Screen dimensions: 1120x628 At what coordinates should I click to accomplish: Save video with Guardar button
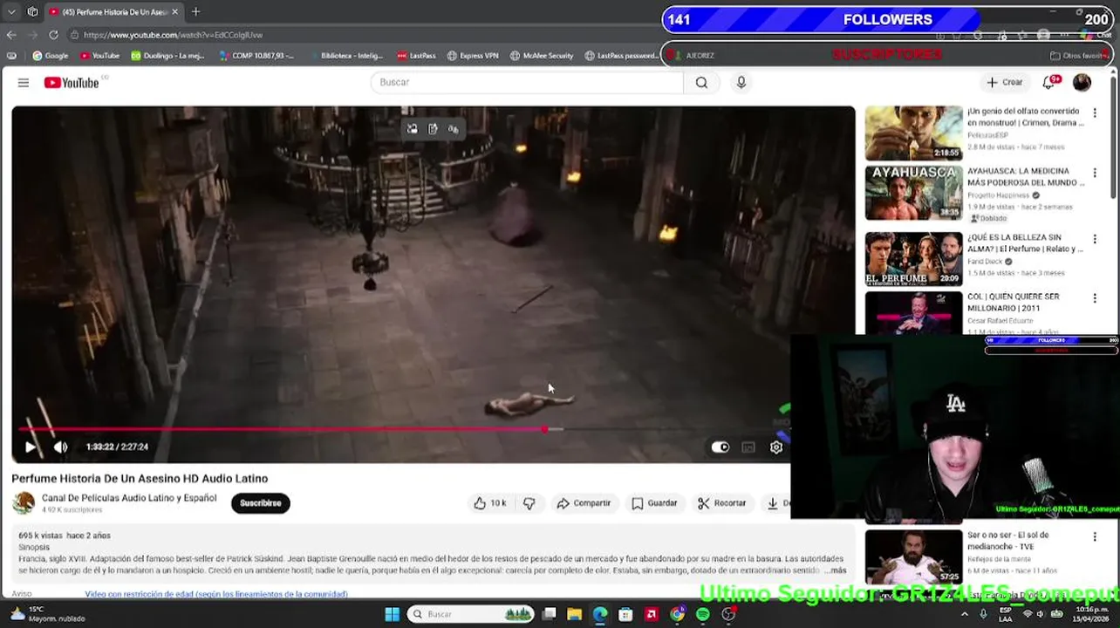click(654, 503)
